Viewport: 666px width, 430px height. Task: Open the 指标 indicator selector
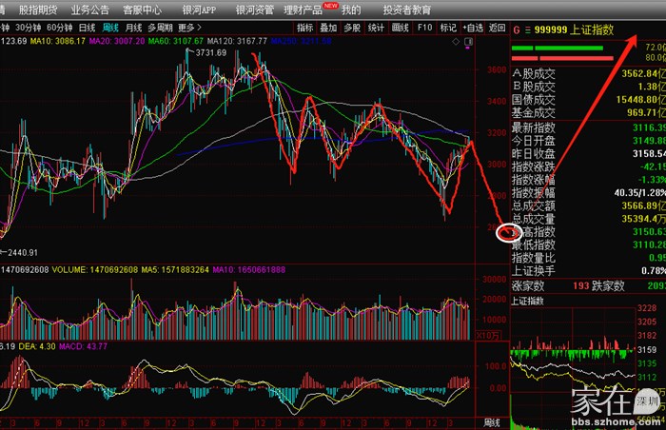[304, 29]
